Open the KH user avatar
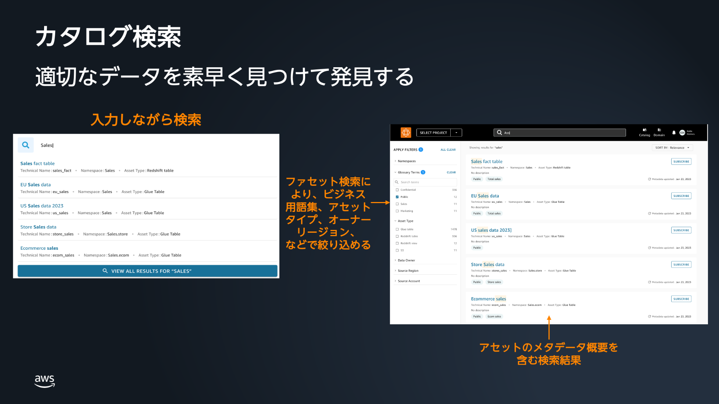This screenshot has width=719, height=404. 682,133
